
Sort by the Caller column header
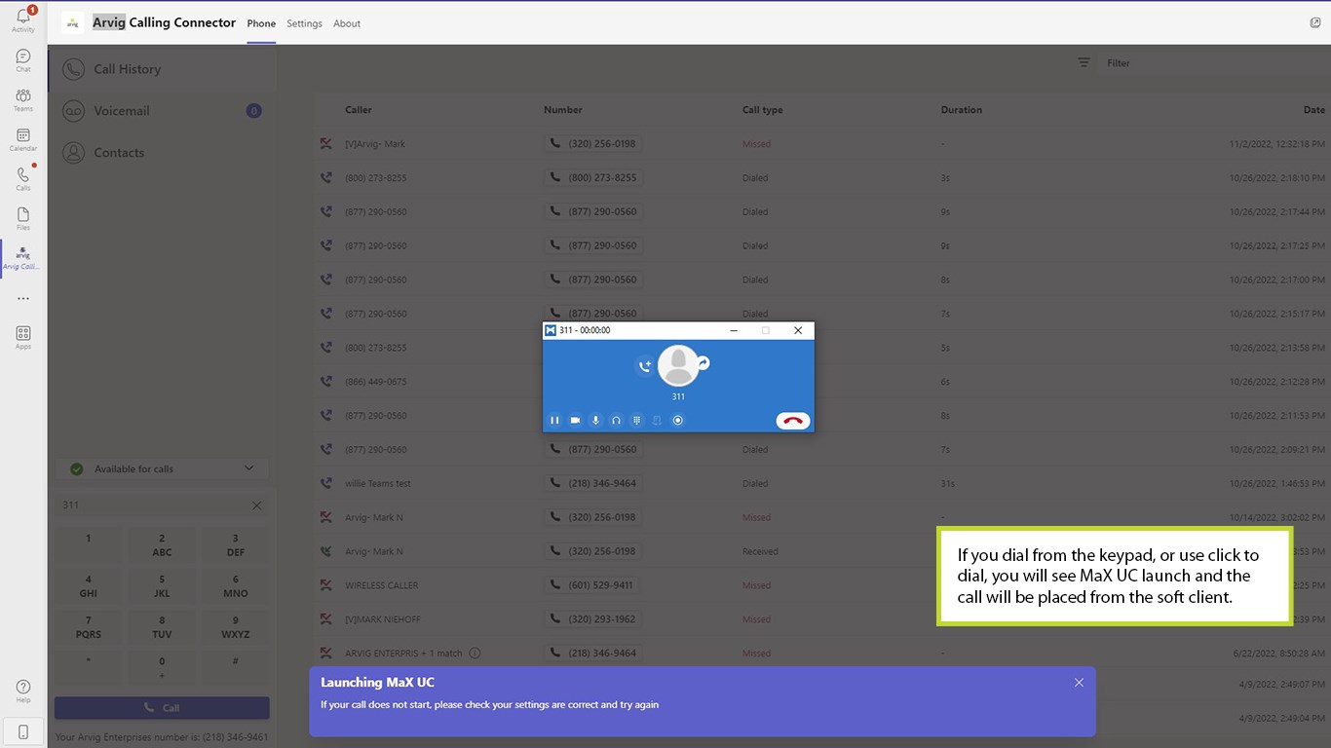point(359,110)
